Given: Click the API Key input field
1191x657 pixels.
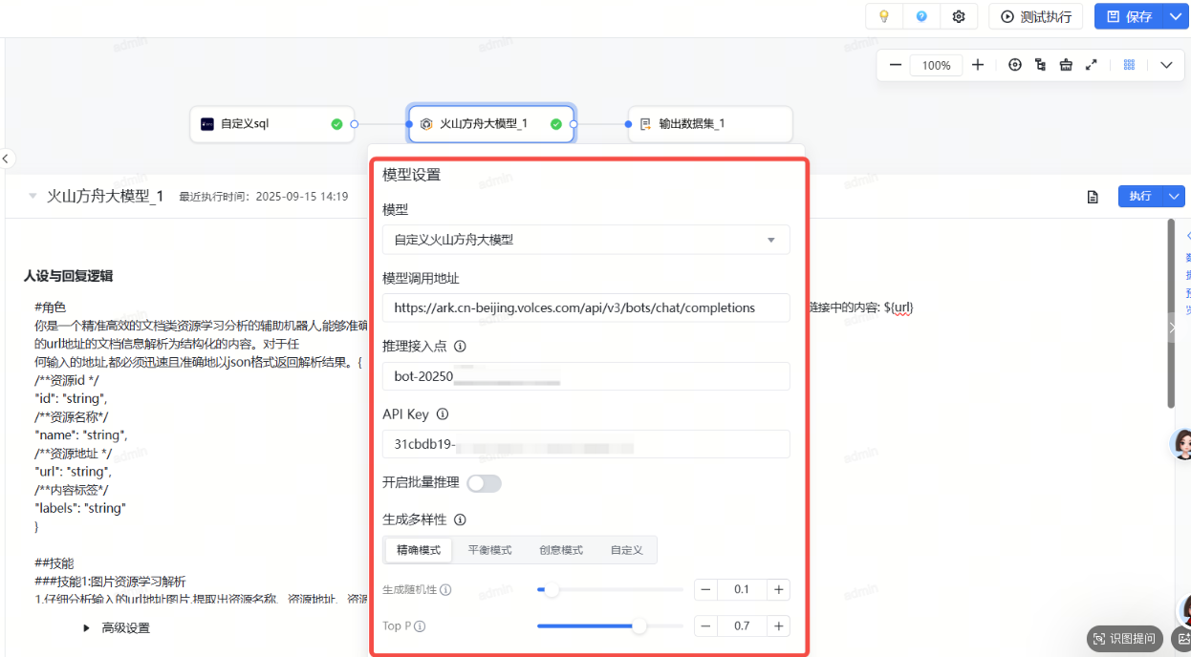Looking at the screenshot, I should (586, 444).
